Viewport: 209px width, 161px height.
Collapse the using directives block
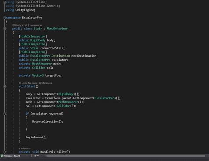point(4,2)
